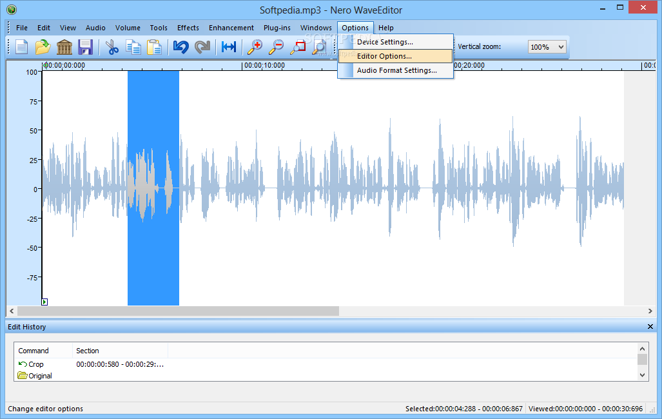Click the waveform horizontal scrollbar thumb
Screen dimensions: 662x419
(x=178, y=311)
